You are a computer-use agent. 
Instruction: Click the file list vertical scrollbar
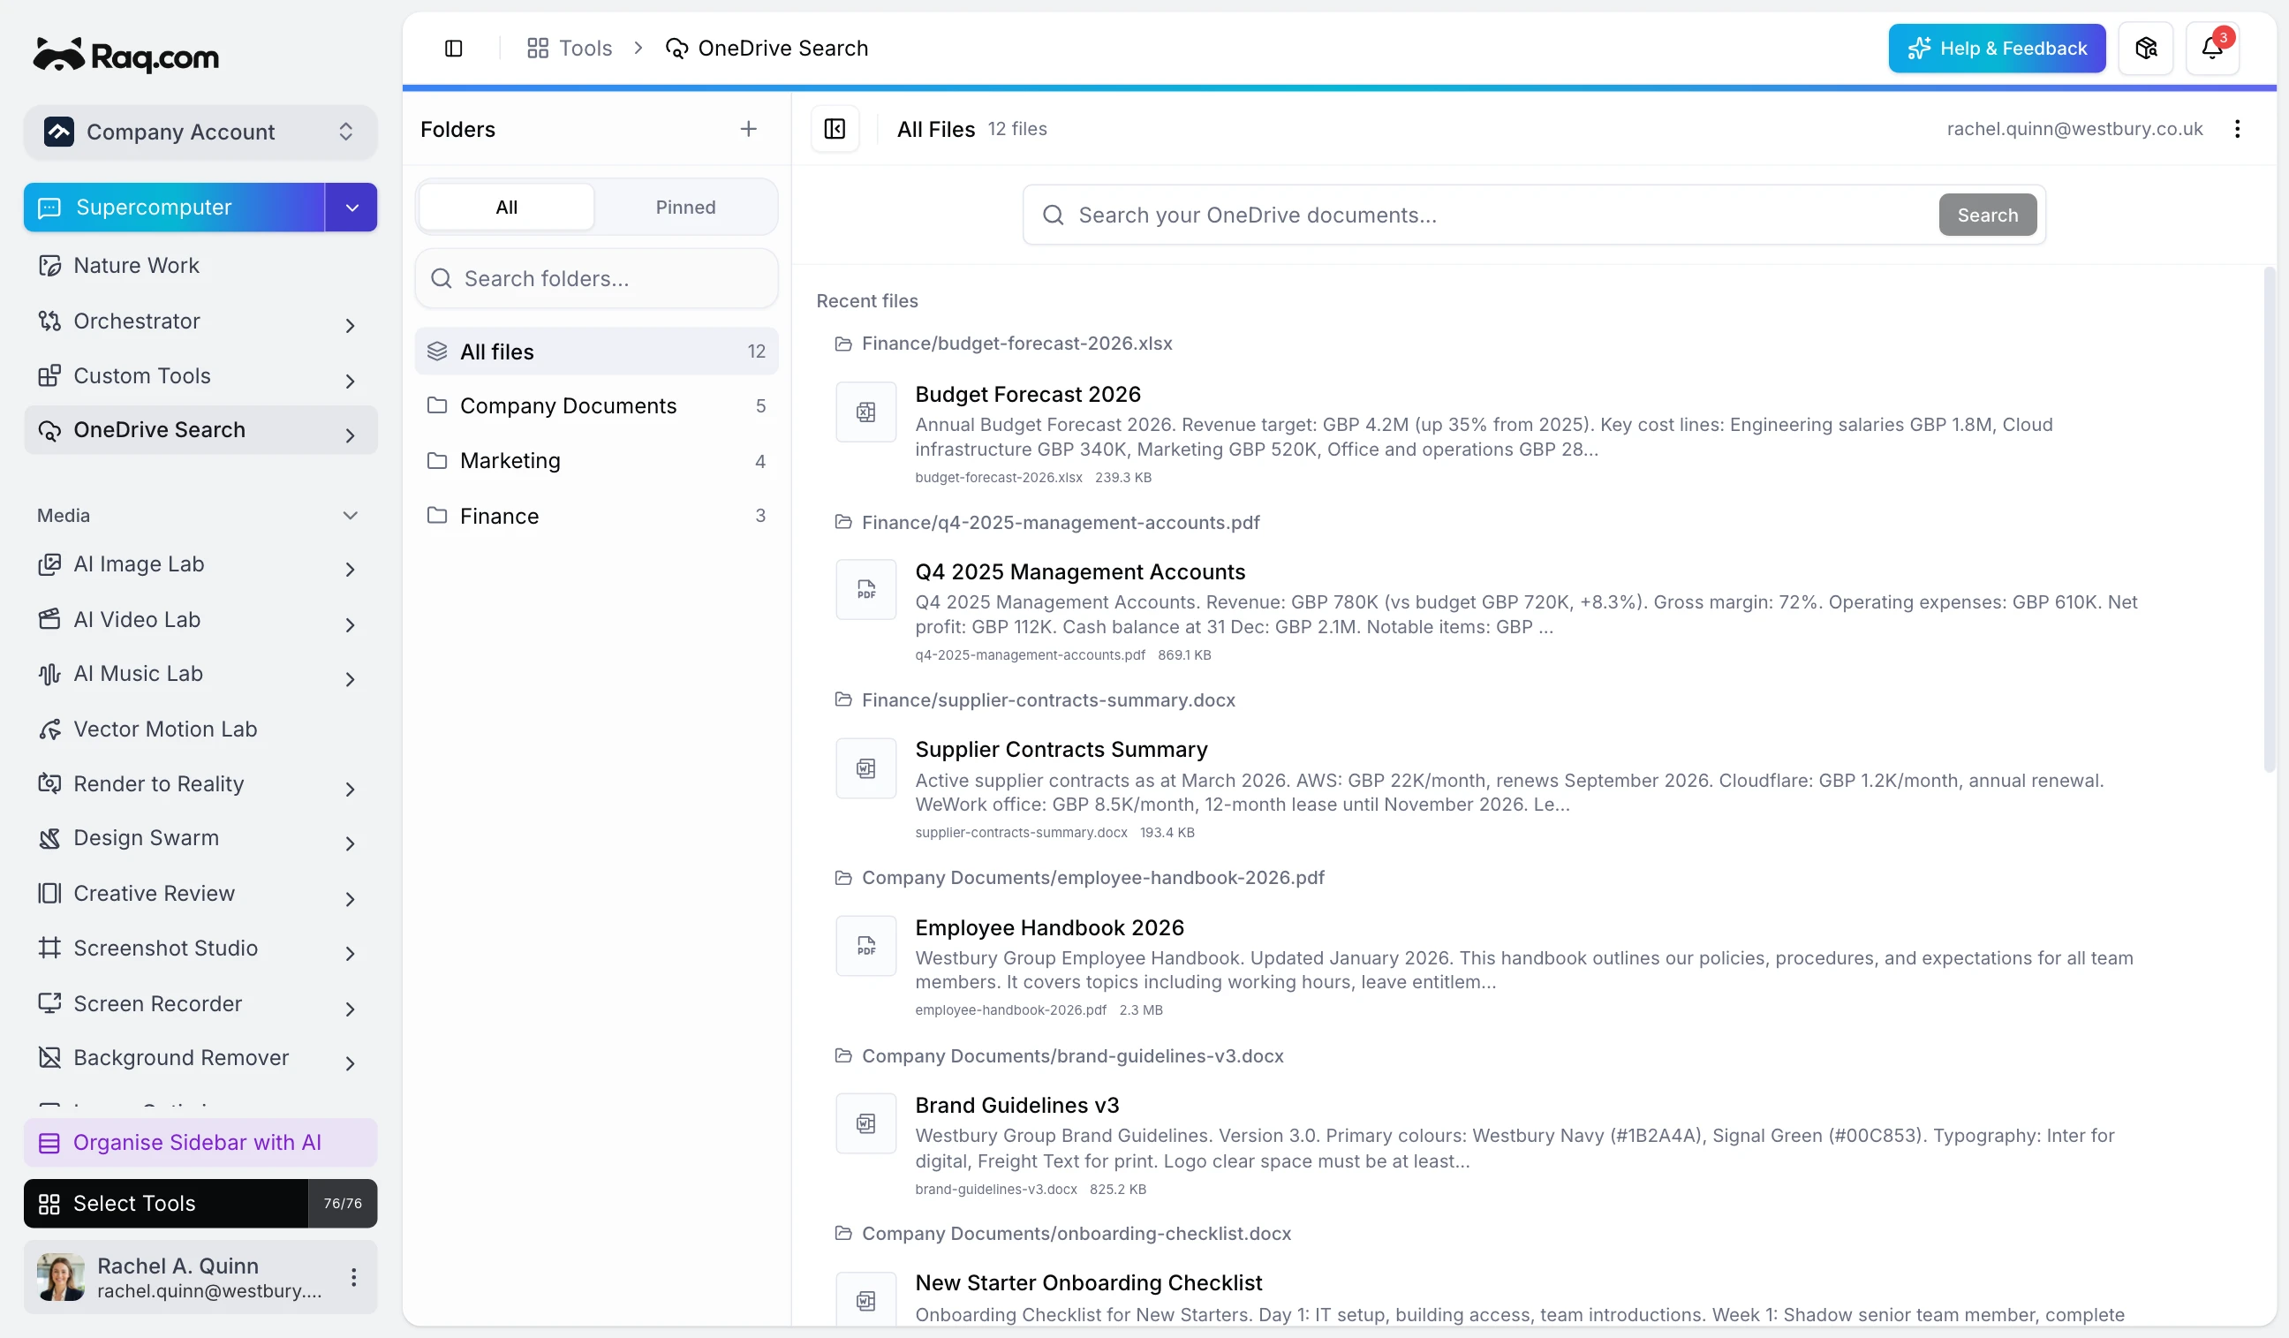[x=2269, y=519]
